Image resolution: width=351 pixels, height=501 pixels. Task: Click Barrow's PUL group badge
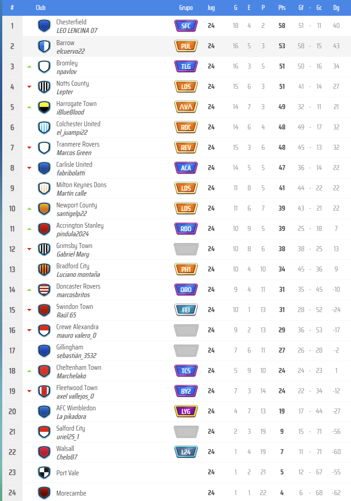186,46
